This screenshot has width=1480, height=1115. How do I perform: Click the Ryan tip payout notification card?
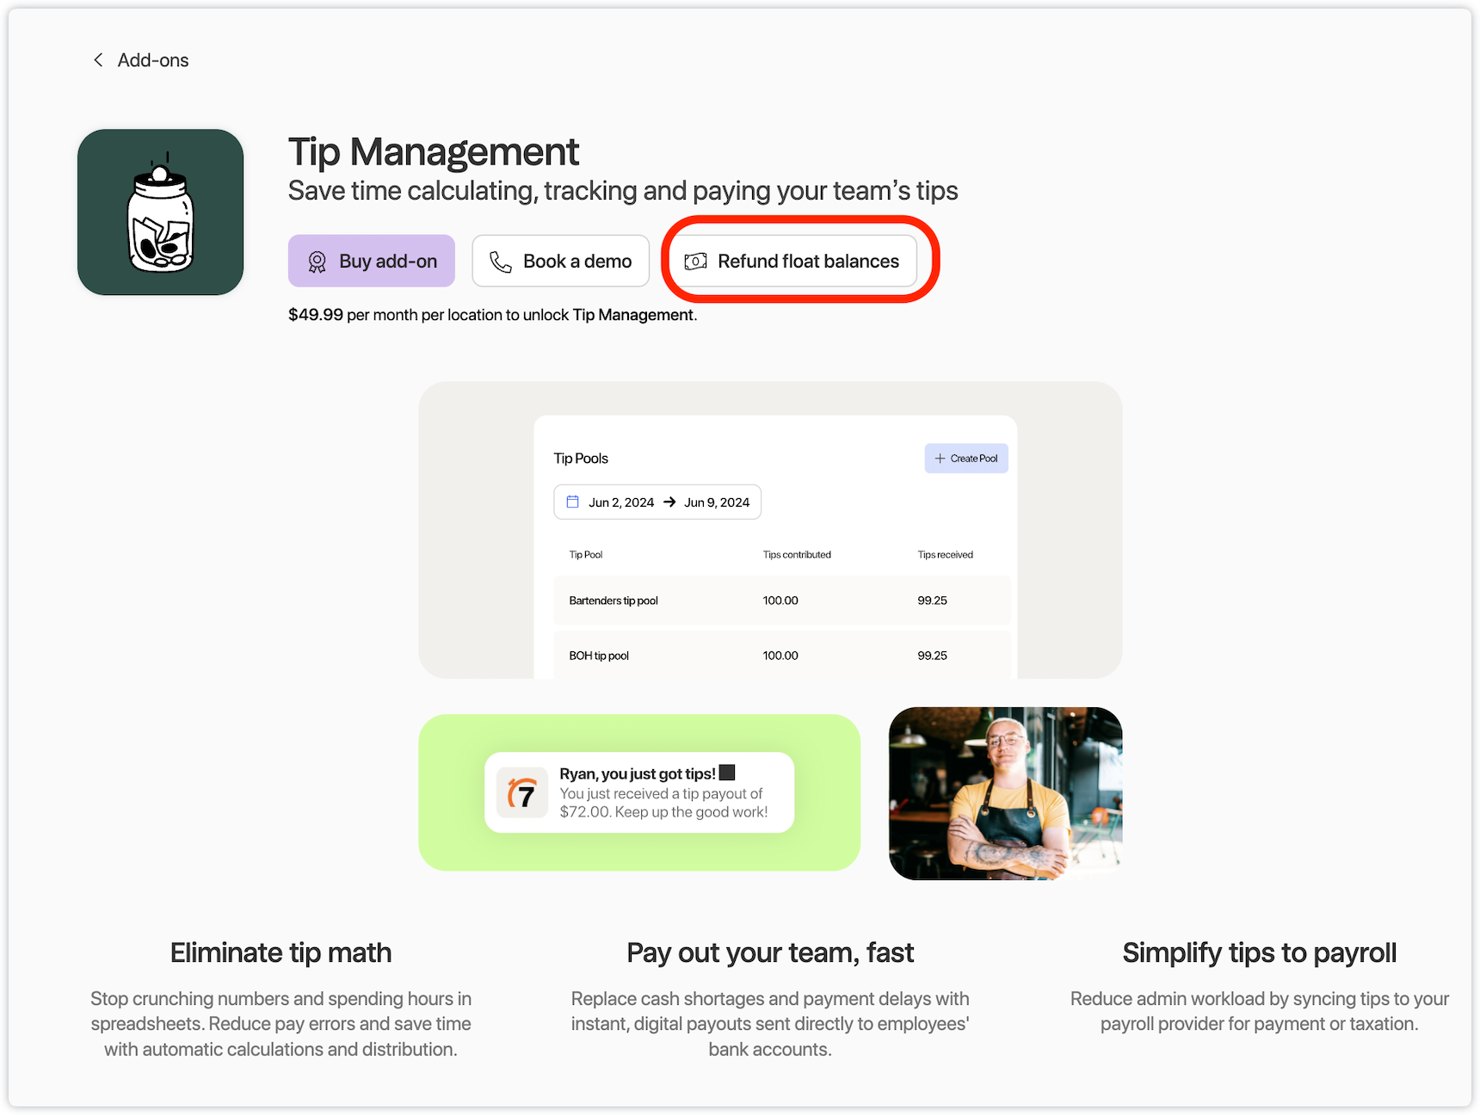pyautogui.click(x=639, y=792)
